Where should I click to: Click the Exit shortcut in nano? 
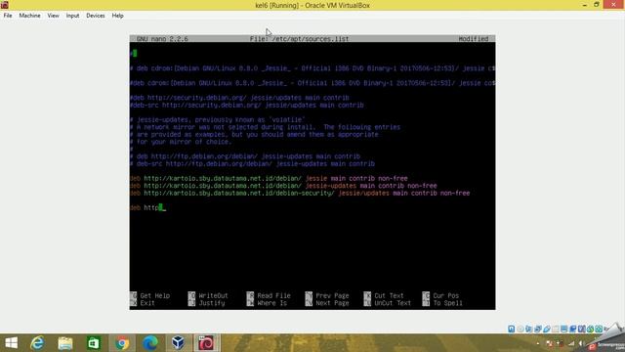pyautogui.click(x=143, y=303)
